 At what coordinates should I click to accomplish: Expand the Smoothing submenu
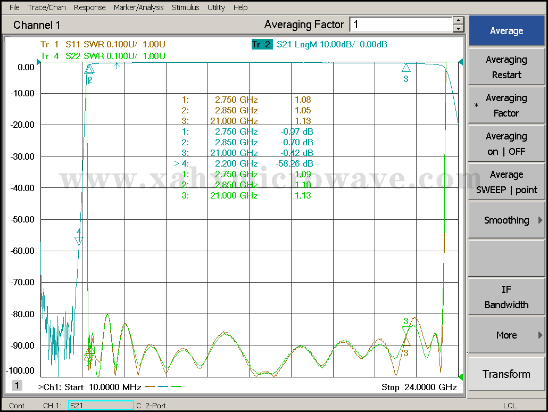[x=507, y=220]
